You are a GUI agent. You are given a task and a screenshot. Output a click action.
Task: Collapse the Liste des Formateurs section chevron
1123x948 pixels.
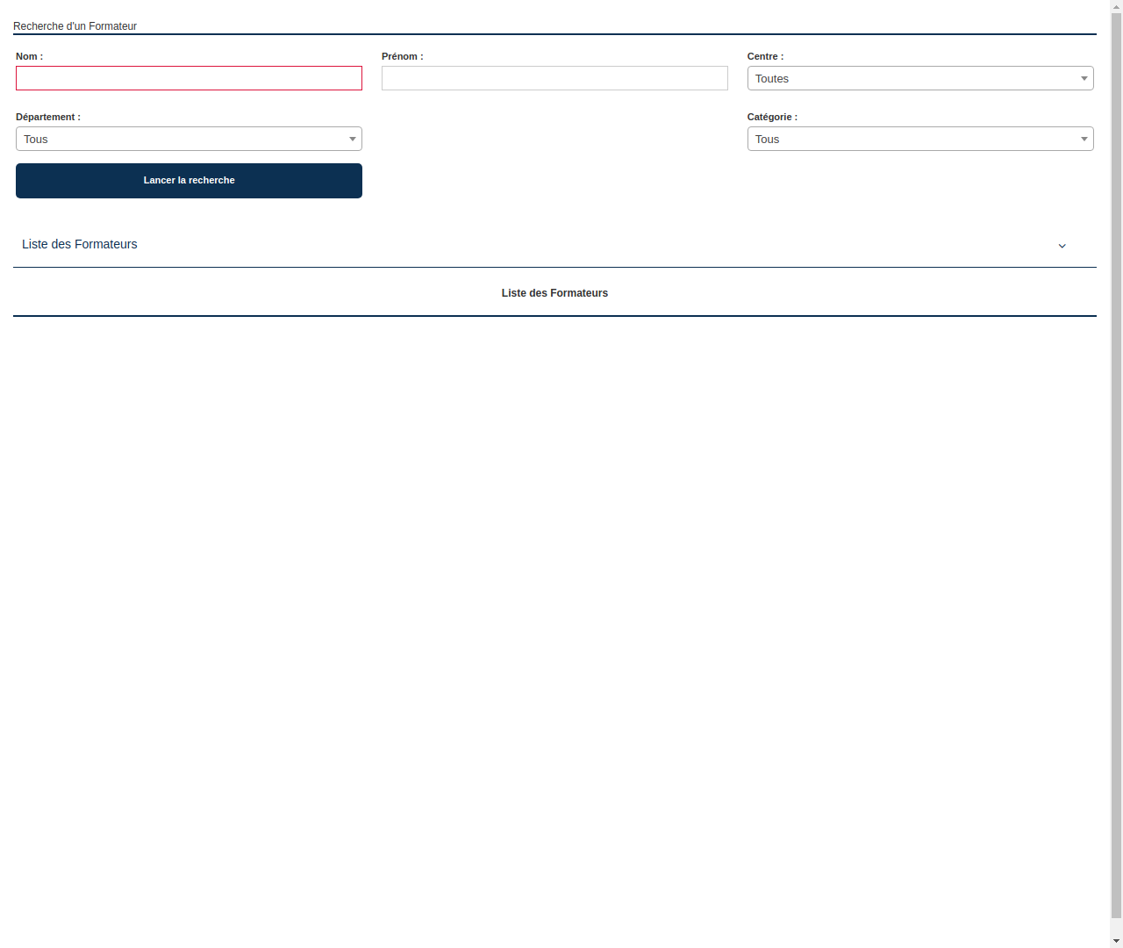click(1062, 246)
